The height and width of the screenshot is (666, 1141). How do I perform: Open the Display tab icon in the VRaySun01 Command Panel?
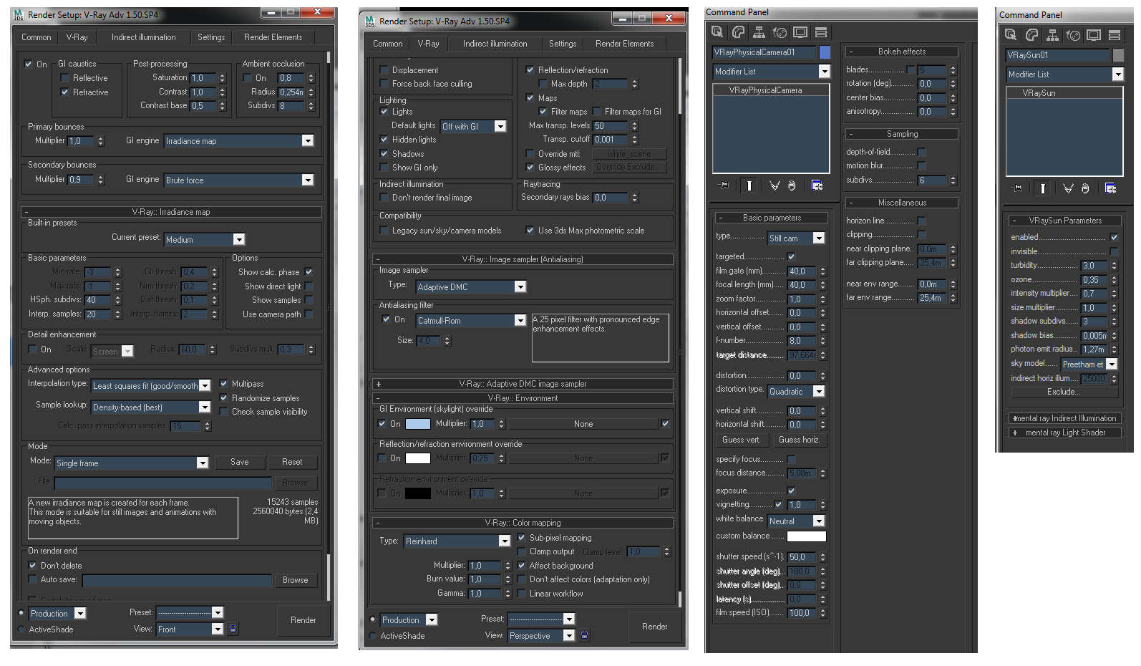1094,35
